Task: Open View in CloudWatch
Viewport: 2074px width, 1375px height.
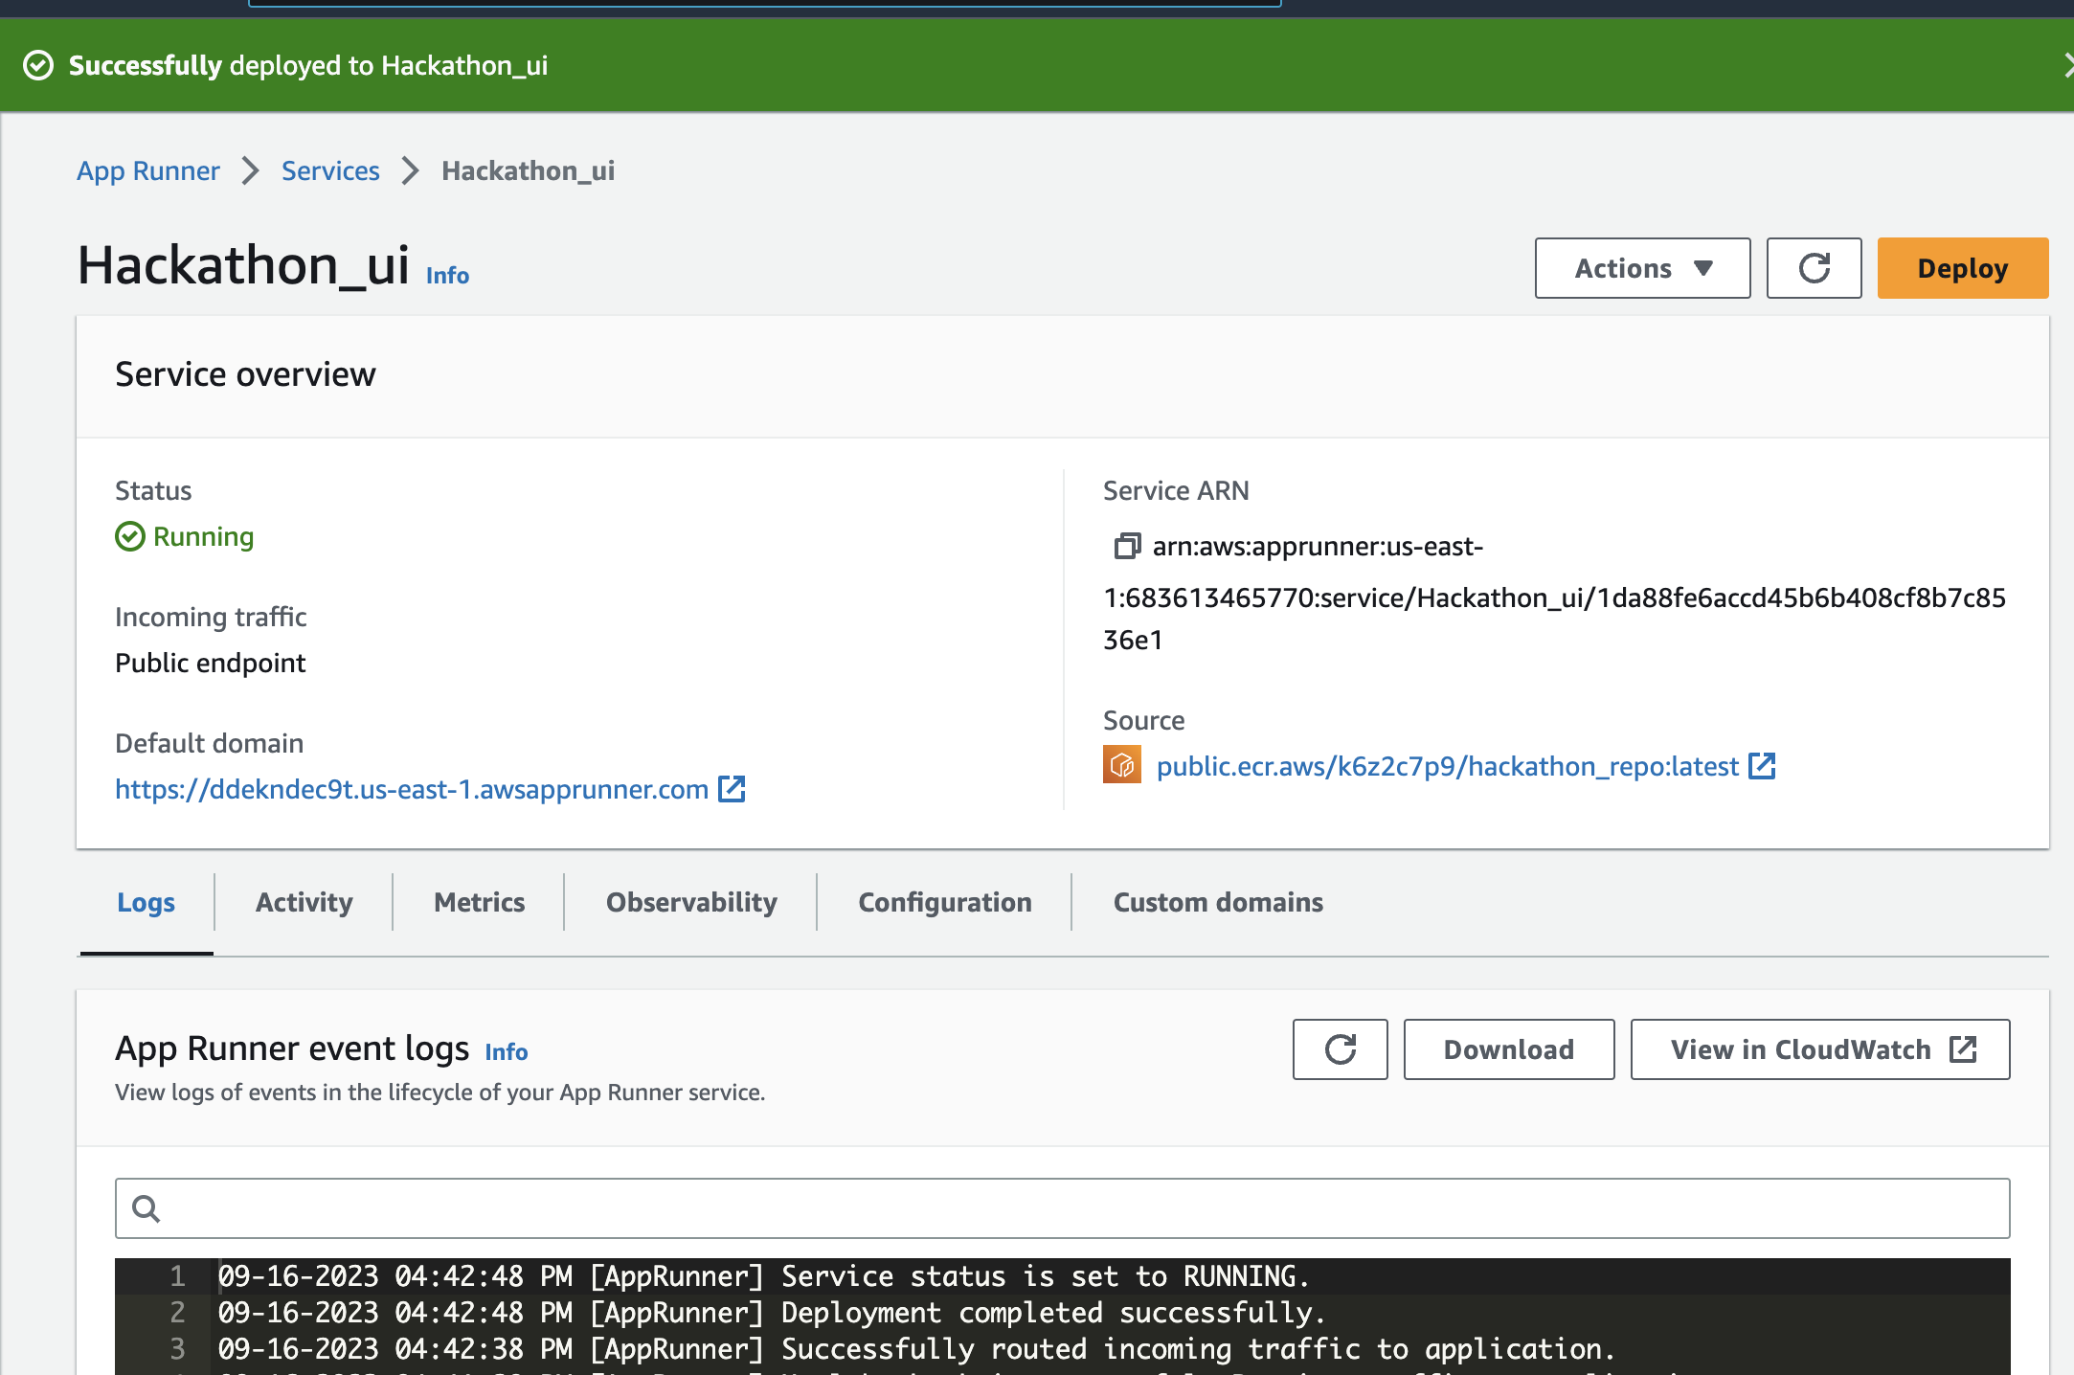Action: 1819,1049
